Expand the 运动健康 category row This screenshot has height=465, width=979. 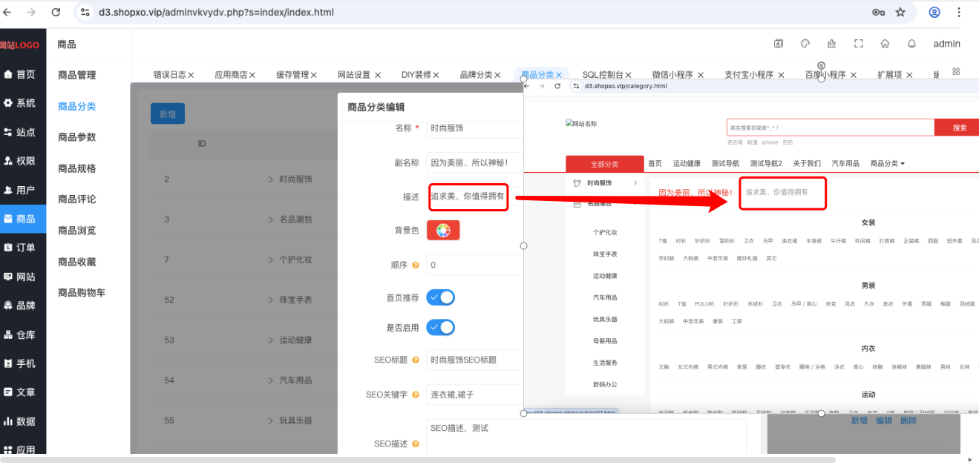[271, 340]
